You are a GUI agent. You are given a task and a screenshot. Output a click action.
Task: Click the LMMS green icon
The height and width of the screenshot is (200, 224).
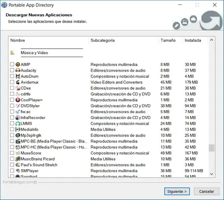[18, 124]
